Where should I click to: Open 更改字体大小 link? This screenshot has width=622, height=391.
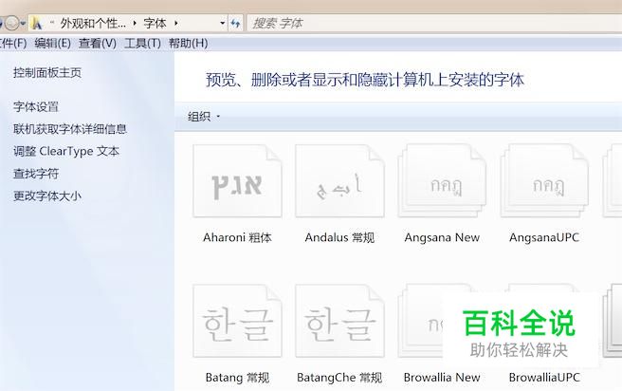[47, 195]
